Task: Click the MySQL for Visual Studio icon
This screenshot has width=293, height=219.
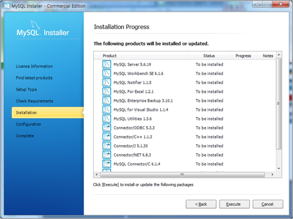Action: (x=107, y=109)
